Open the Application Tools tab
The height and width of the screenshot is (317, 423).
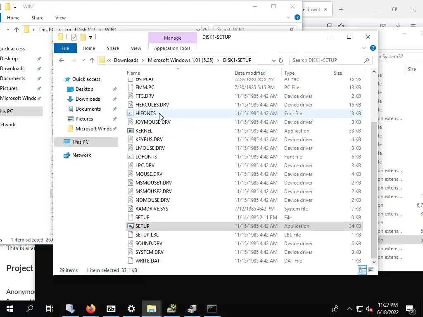(x=172, y=48)
